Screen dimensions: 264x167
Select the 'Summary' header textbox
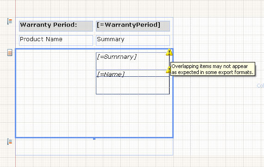pos(133,40)
